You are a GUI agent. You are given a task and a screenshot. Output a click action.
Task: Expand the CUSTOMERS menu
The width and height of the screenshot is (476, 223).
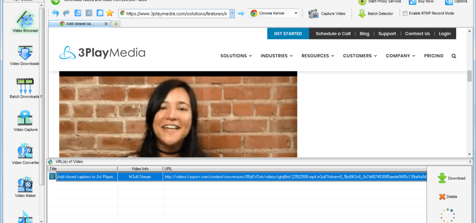pyautogui.click(x=360, y=56)
